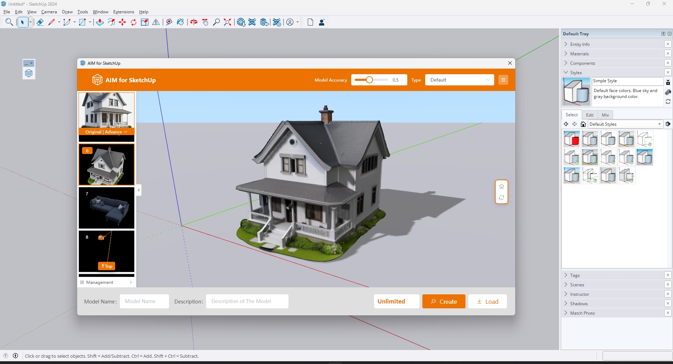Choose the Move tool
673x364 pixels.
(x=122, y=22)
